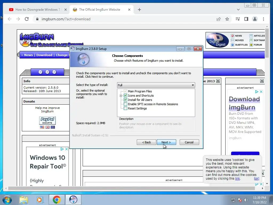The width and height of the screenshot is (273, 205).
Task: Open the Chrome profile avatar
Action: pos(255,19)
